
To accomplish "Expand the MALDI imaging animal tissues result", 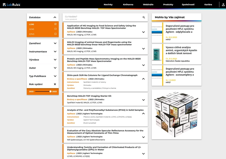I will tap(144, 49).
